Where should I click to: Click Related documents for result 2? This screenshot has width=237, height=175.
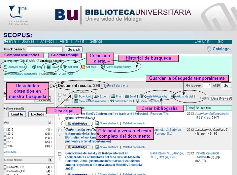(134, 147)
